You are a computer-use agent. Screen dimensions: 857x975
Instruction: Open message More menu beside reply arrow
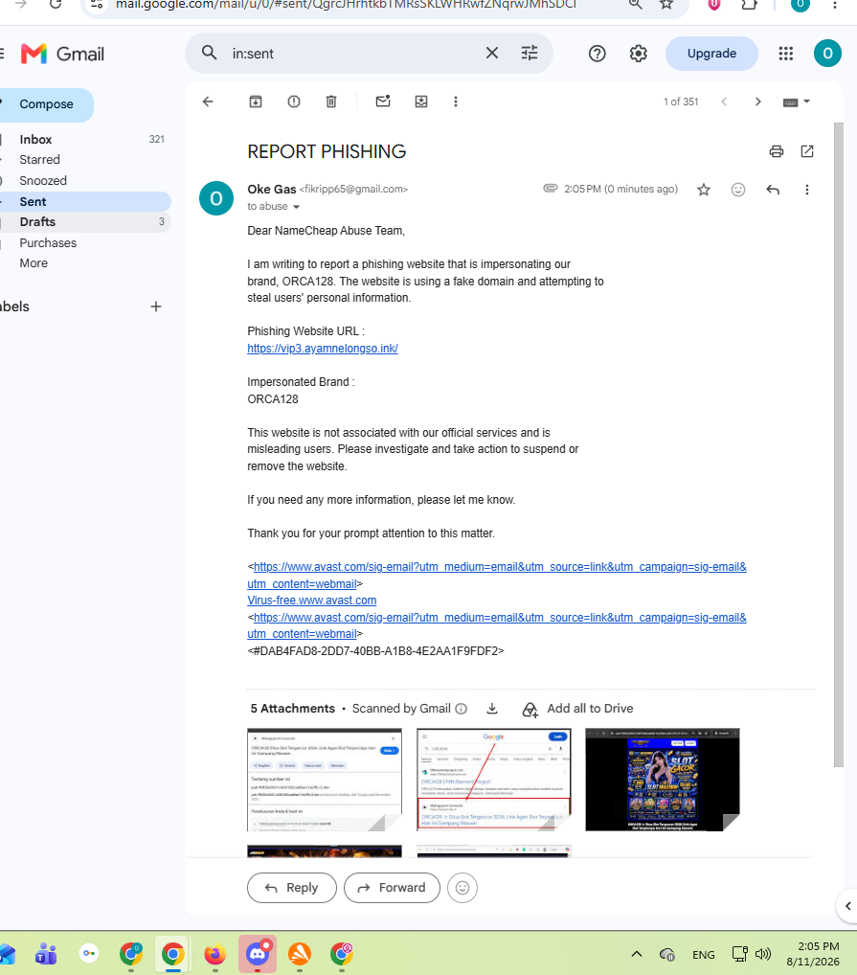(x=806, y=190)
